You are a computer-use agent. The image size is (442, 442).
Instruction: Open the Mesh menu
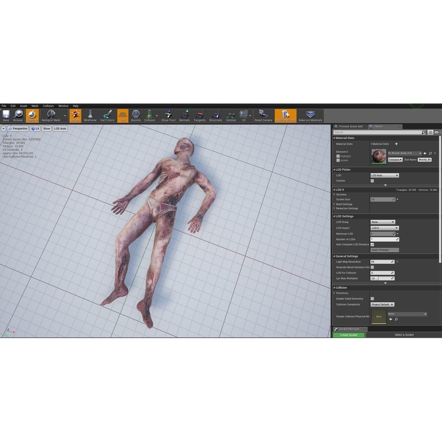35,106
